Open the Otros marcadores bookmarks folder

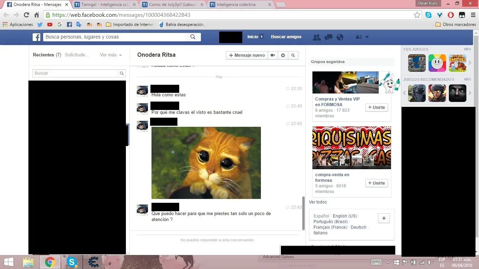pos(456,25)
